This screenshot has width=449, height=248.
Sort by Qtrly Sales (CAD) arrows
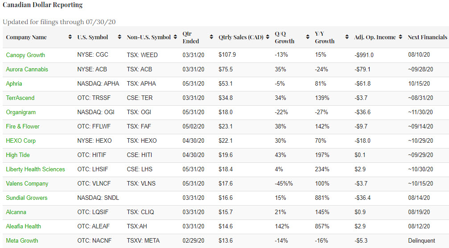(268, 37)
